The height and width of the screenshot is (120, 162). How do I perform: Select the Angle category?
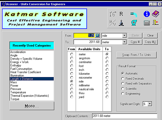(32, 55)
